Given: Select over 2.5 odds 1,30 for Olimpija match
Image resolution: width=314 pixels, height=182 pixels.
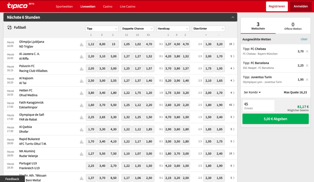Looking at the screenshot, I should 208,44.
